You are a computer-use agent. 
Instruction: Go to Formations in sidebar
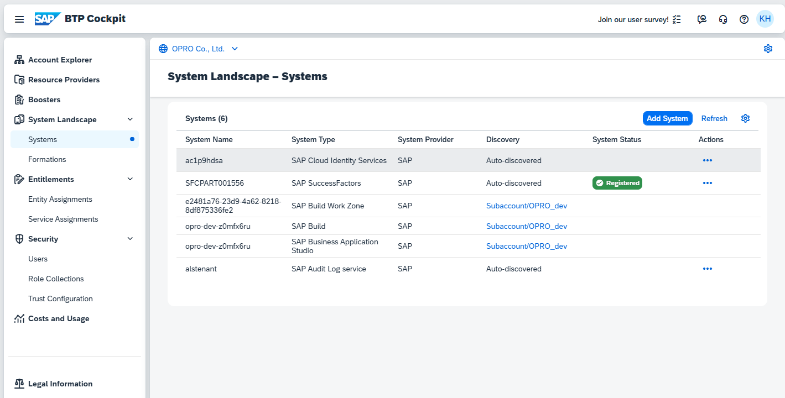coord(47,159)
